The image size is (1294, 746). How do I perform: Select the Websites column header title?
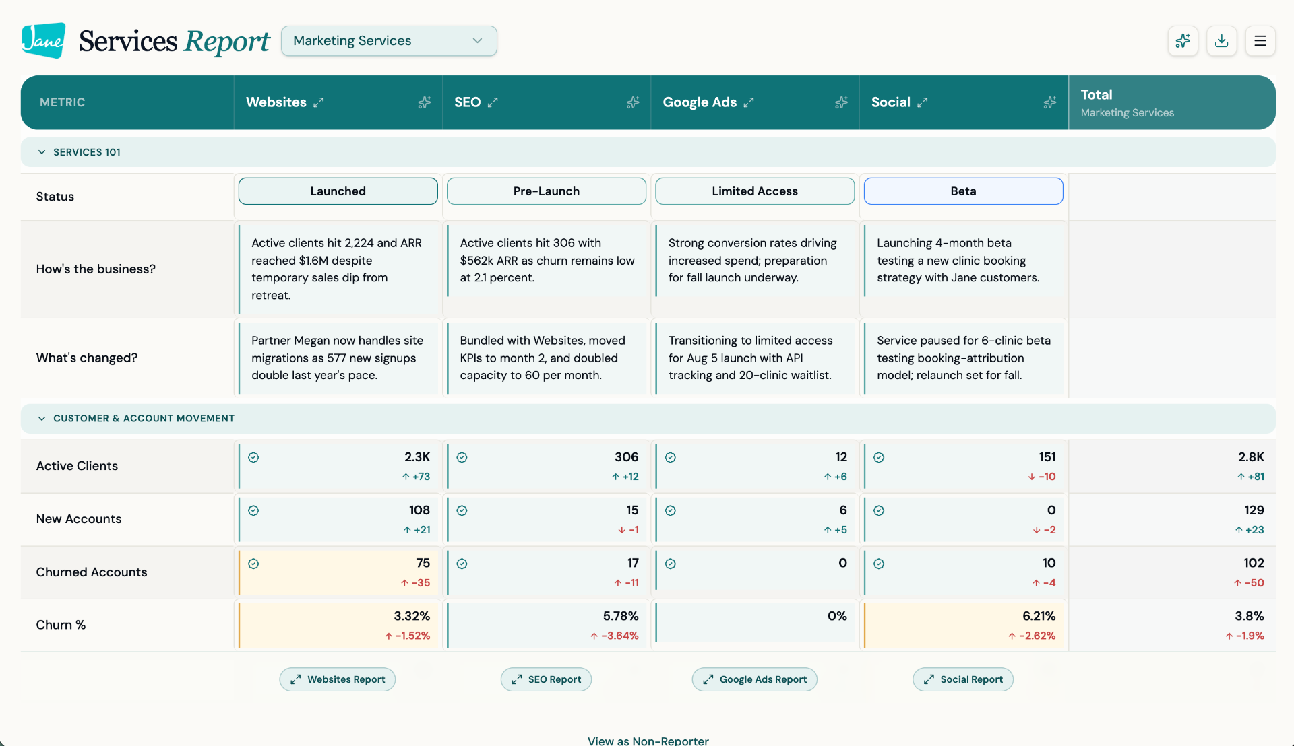coord(276,102)
